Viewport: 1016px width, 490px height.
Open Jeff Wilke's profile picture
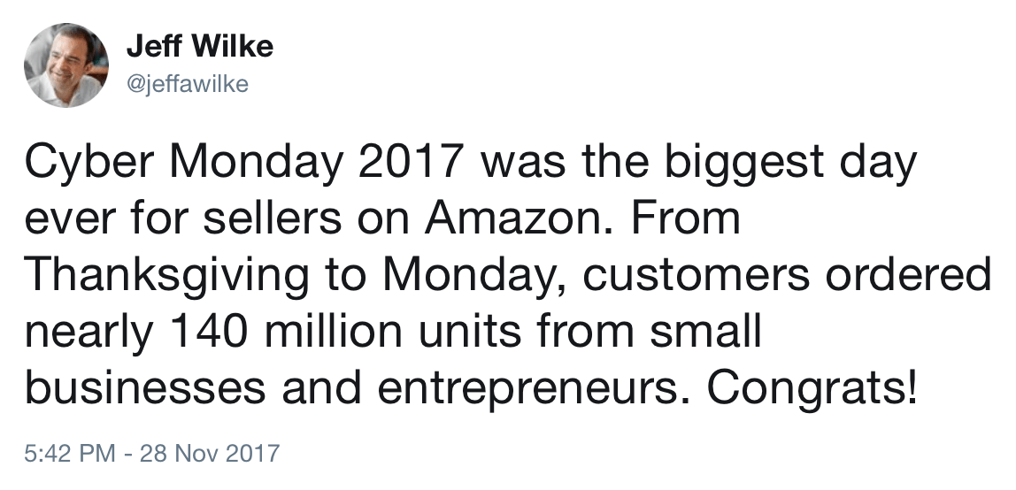coord(65,65)
